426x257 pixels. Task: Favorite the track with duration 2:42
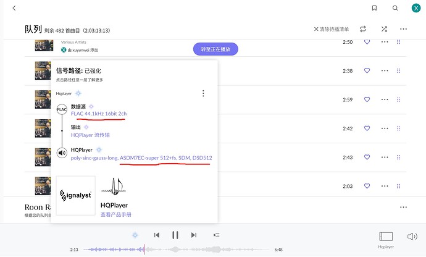(x=367, y=128)
